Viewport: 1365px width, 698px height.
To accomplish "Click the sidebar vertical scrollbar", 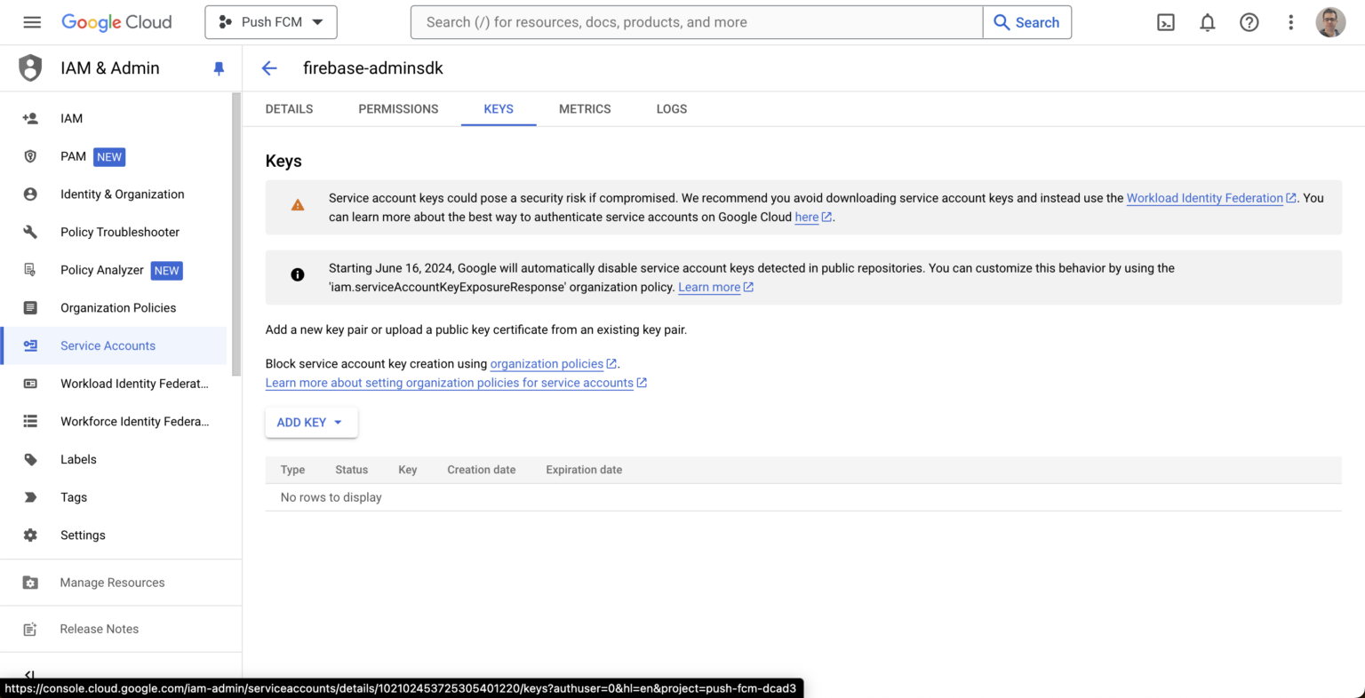I will (x=235, y=231).
